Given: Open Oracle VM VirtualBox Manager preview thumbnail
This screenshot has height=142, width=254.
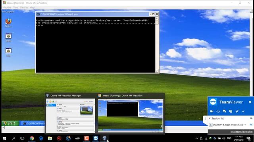Looking at the screenshot, I should click(71, 116).
